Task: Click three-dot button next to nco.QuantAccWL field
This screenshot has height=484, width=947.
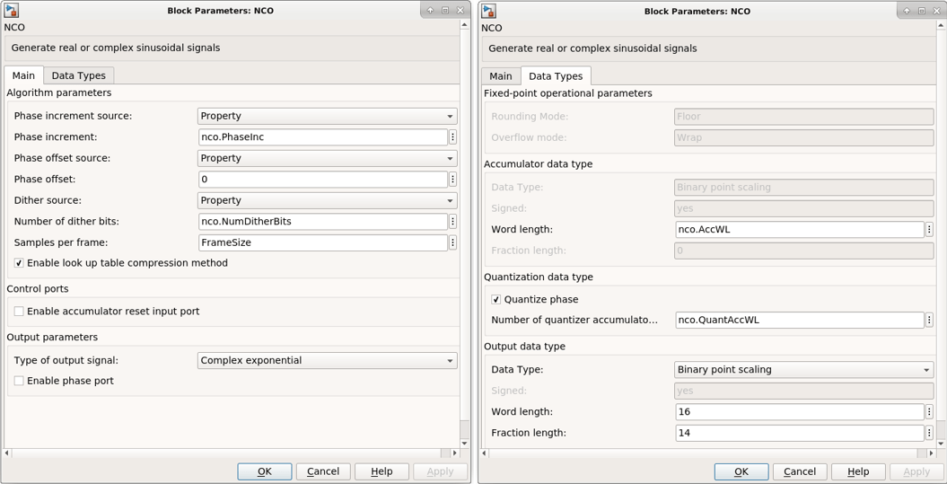Action: 929,320
